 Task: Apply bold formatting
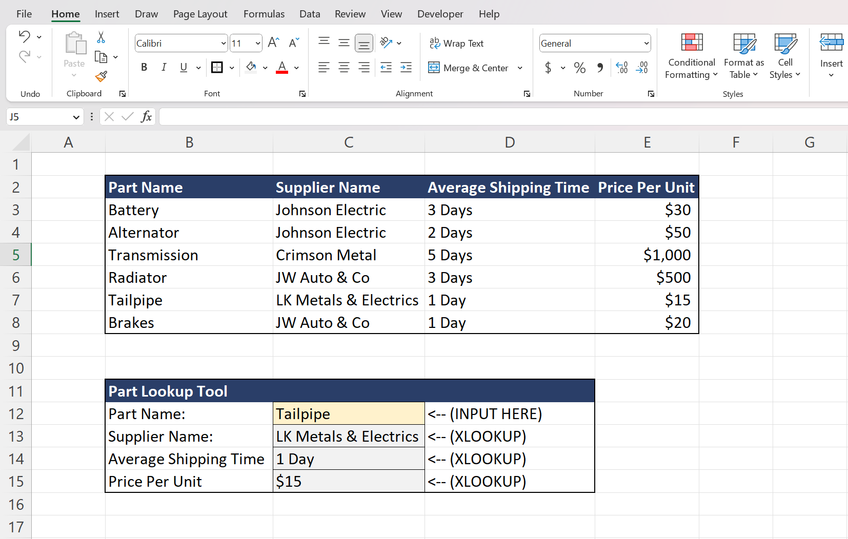tap(144, 67)
